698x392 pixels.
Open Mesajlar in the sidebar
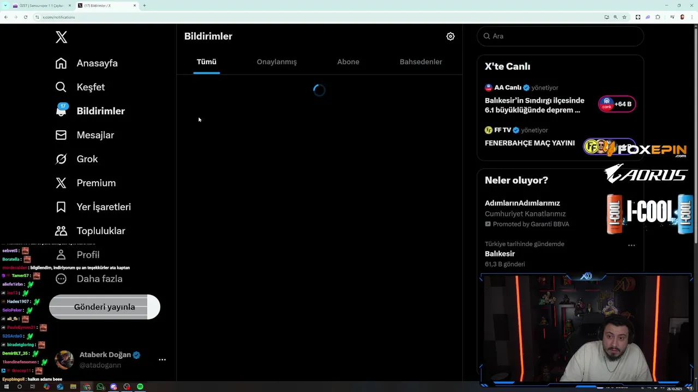coord(85,135)
